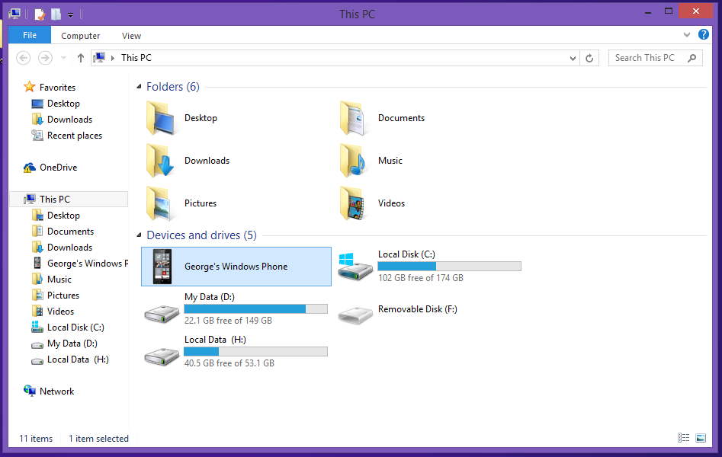Select the Local Disk (C:) drive icon
Screen dimensions: 722x457
pos(355,267)
